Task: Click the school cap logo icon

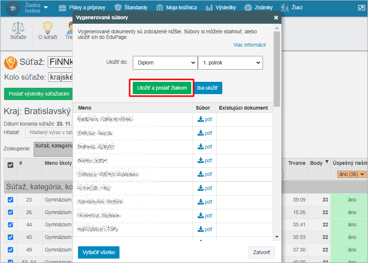Action: coord(13,8)
